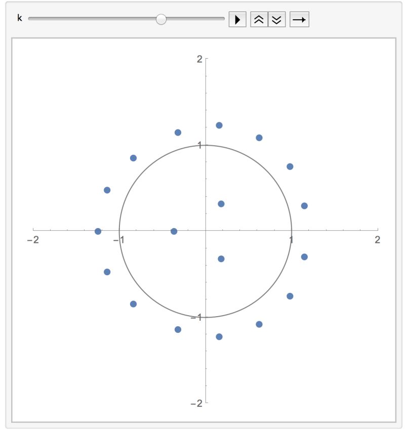
Task: Speed up the animation using the double-up chevron
Action: pos(258,20)
